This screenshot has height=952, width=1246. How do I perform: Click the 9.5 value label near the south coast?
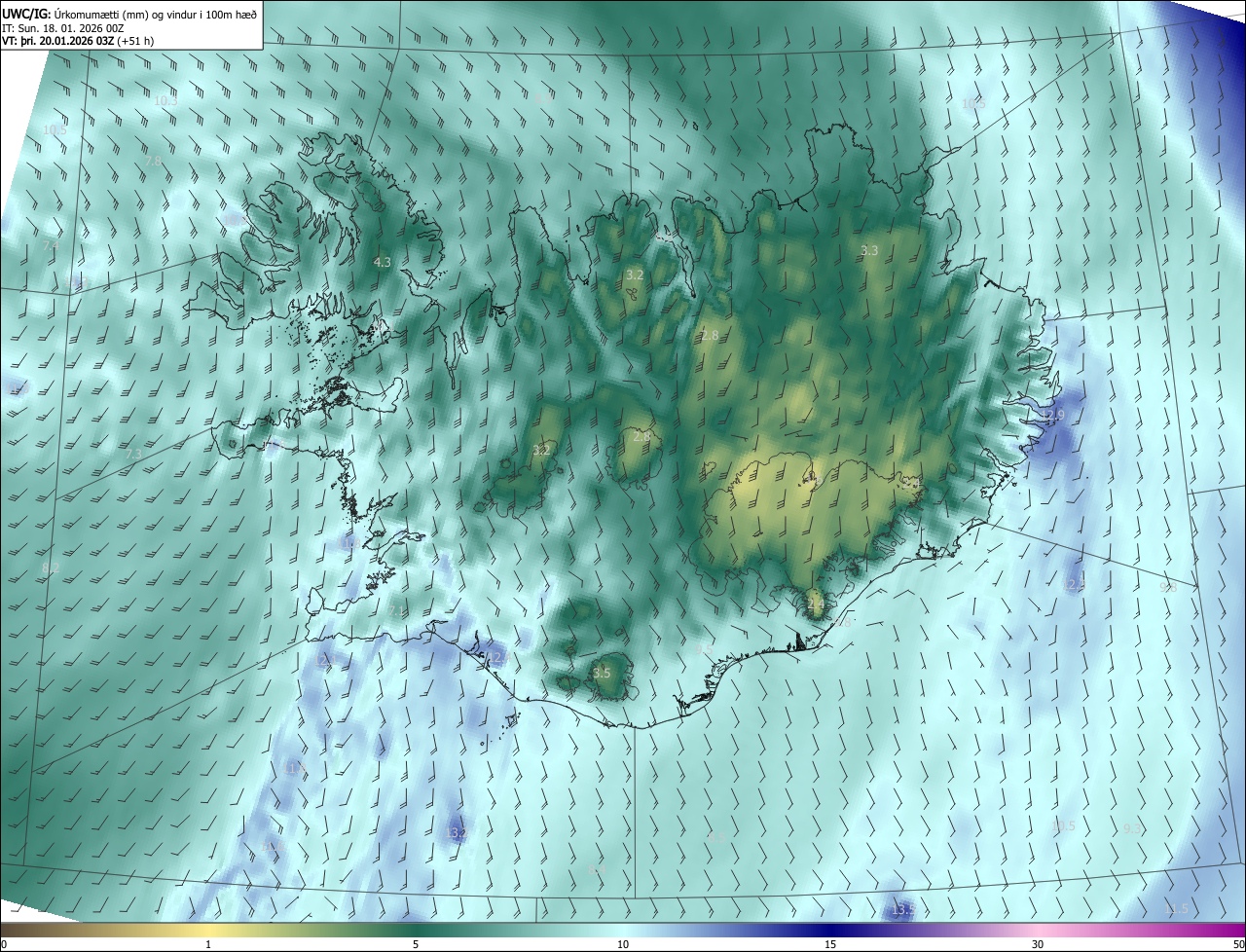coord(704,648)
